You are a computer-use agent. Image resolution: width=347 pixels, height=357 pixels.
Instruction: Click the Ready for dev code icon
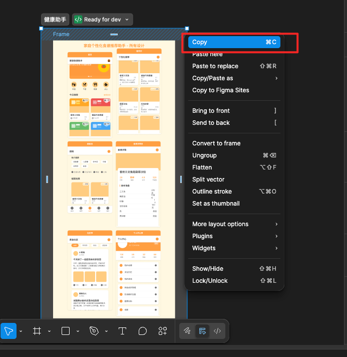[78, 20]
